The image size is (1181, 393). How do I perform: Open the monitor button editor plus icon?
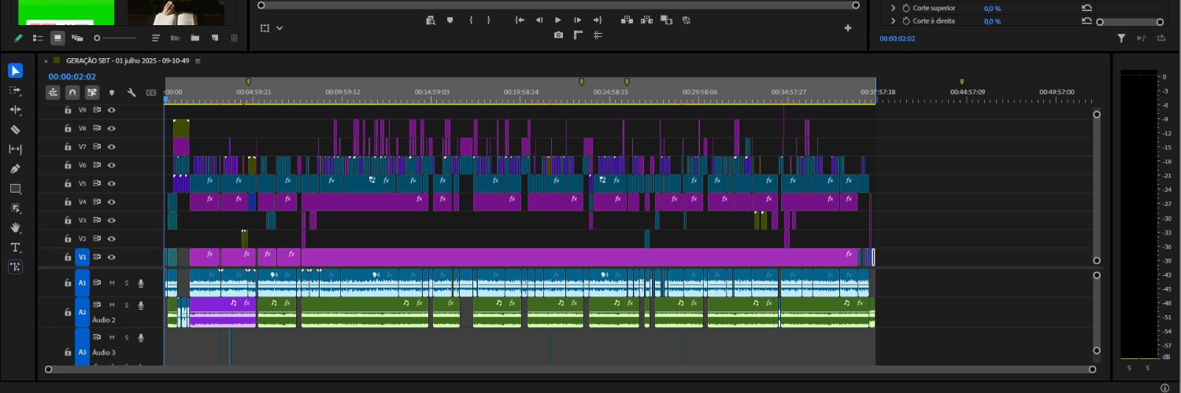pos(848,28)
